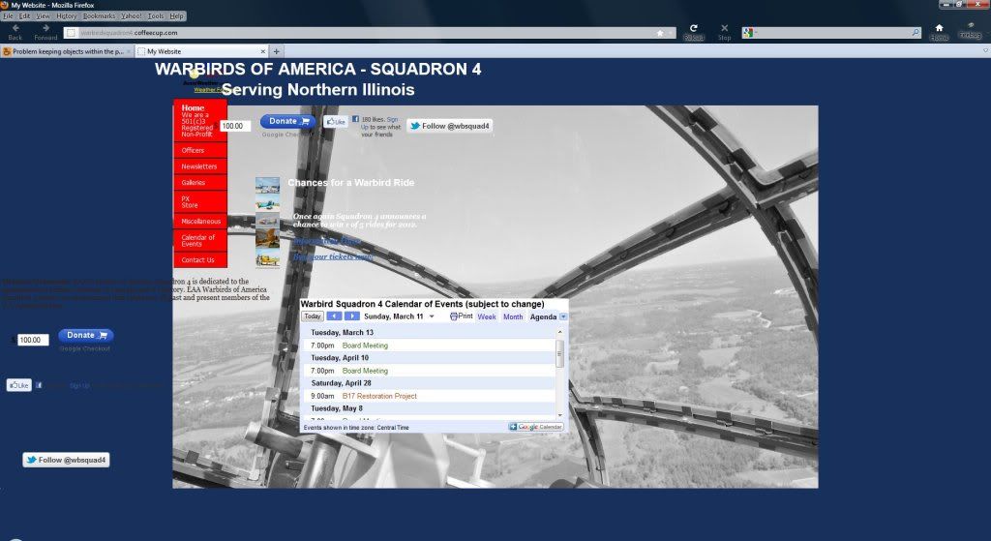Viewport: 991px width, 541px height.
Task: Click the calendar scroll up arrow
Action: 559,332
